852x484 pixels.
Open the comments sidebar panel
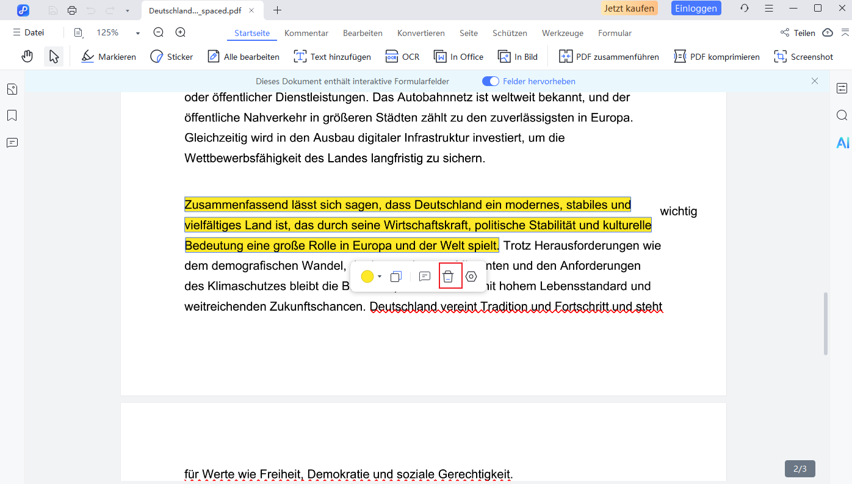coord(12,143)
